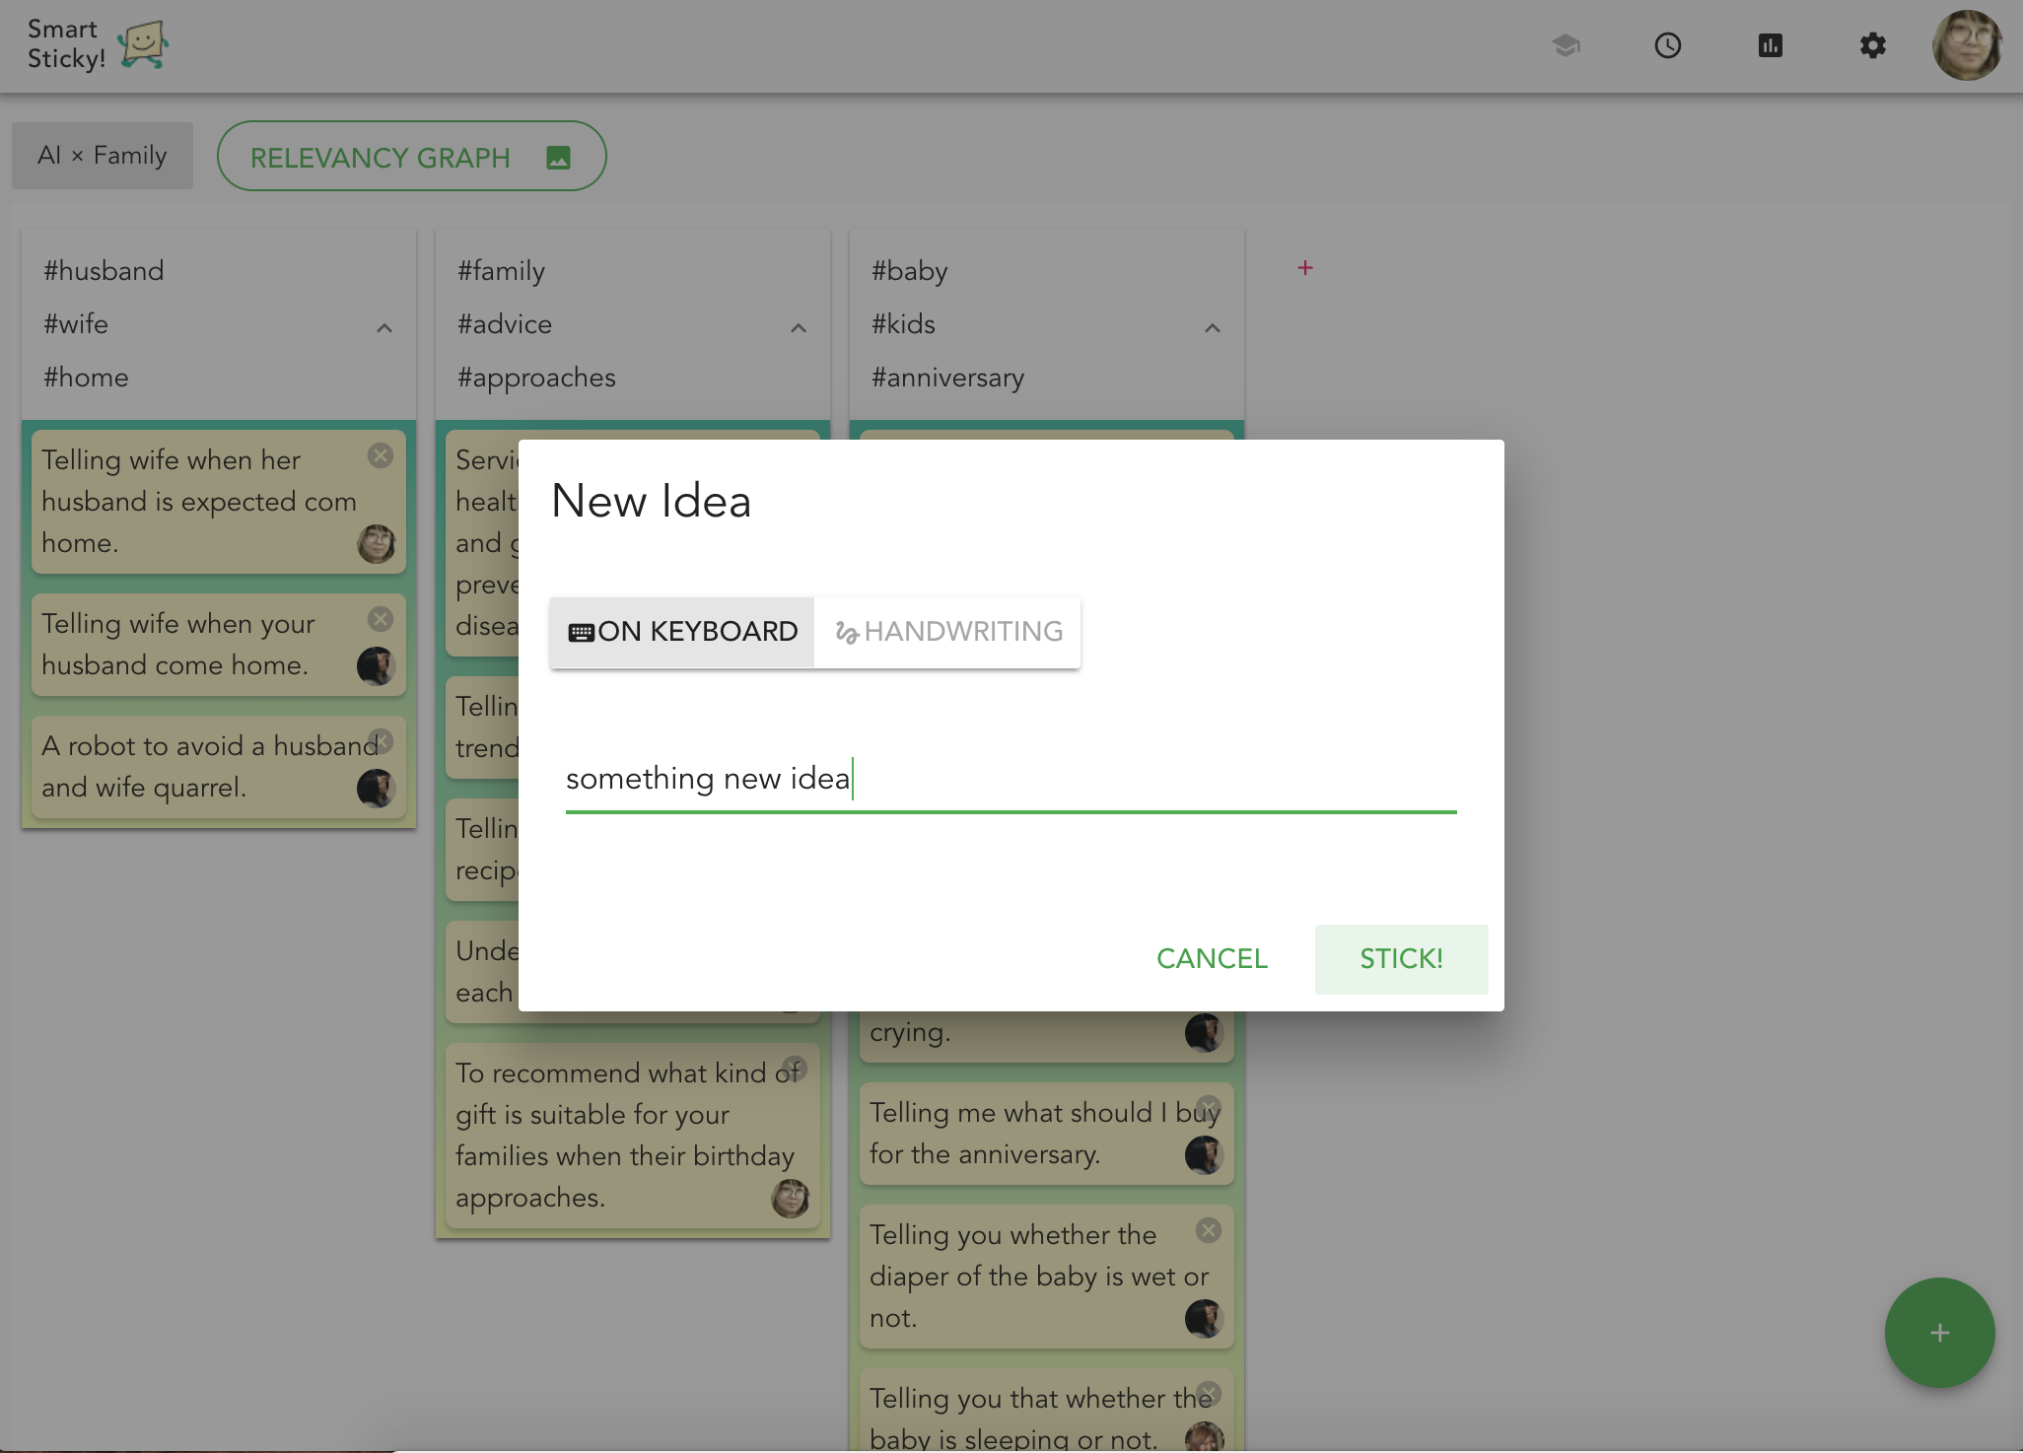Click the graduation cap tutorial icon
Viewport: 2023px width, 1453px height.
tap(1566, 45)
